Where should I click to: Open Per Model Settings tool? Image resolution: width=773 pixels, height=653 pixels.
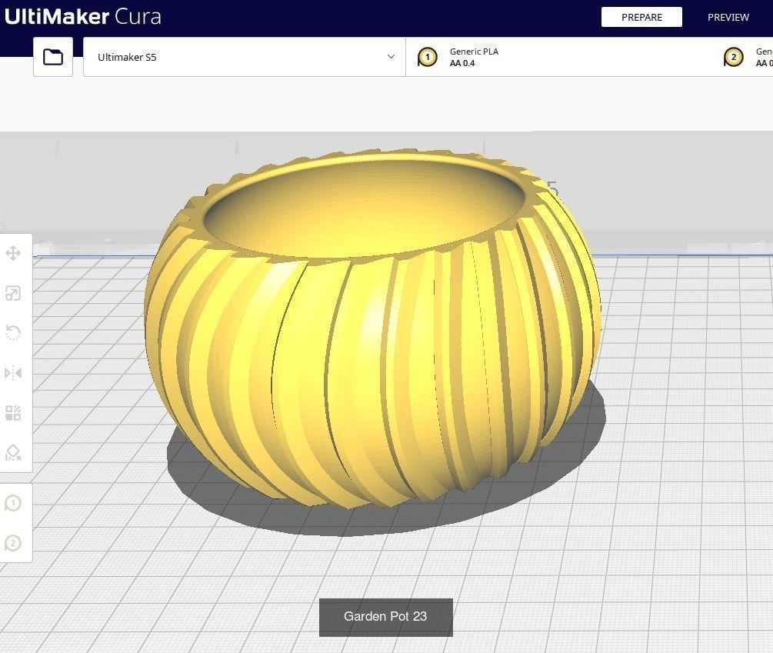coord(13,413)
